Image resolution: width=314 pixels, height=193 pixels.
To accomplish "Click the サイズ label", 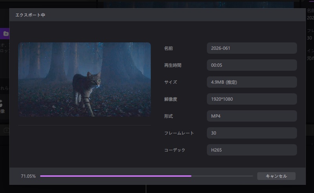I will coord(171,82).
